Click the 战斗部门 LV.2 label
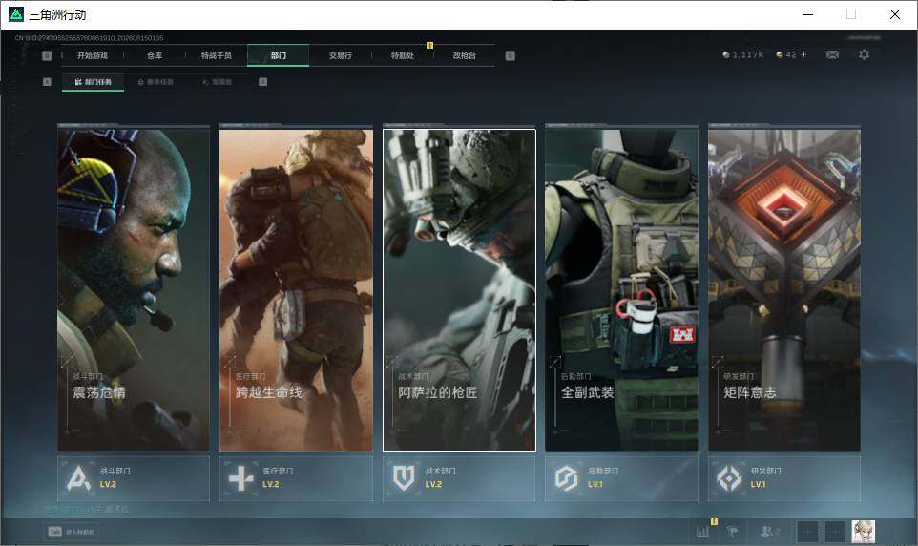 (x=109, y=485)
